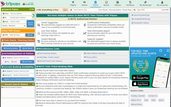The width and height of the screenshot is (171, 107).
Task: Focus the From source station field
Action: [x=21, y=14]
